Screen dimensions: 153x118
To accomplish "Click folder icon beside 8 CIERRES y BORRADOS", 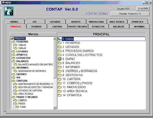I will pos(60,71).
